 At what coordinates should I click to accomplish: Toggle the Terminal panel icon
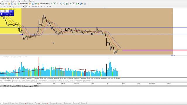12,4
